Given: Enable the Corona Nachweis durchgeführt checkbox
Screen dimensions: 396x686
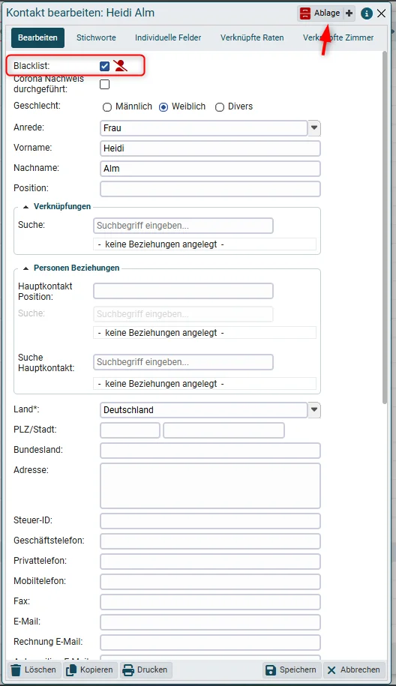Looking at the screenshot, I should [x=104, y=84].
